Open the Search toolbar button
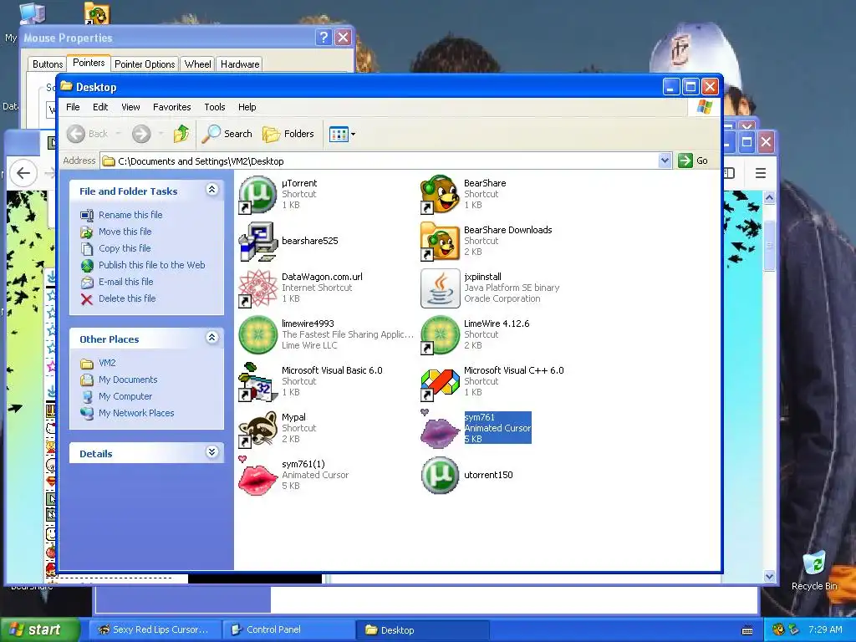Screen dimensions: 856x642 click(x=227, y=134)
